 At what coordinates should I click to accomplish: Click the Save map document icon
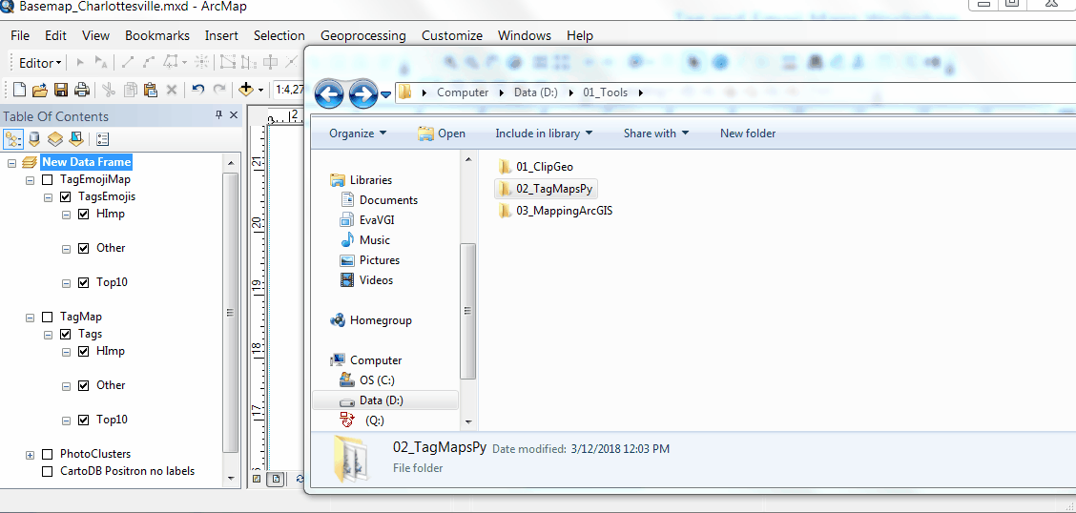pyautogui.click(x=61, y=90)
